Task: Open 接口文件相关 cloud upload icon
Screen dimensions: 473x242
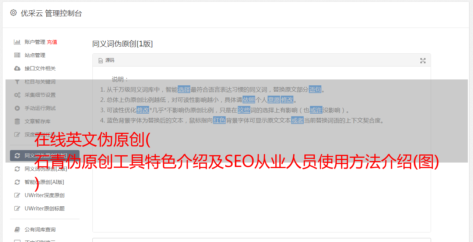Action: (x=17, y=68)
